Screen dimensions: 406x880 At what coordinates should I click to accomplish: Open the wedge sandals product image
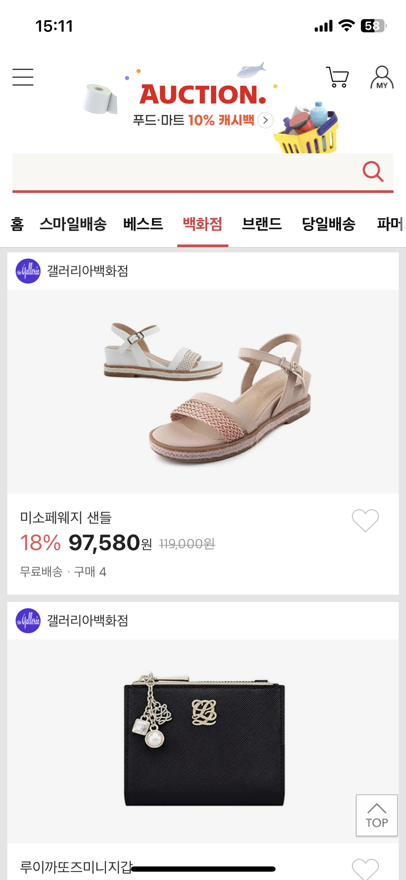click(203, 392)
